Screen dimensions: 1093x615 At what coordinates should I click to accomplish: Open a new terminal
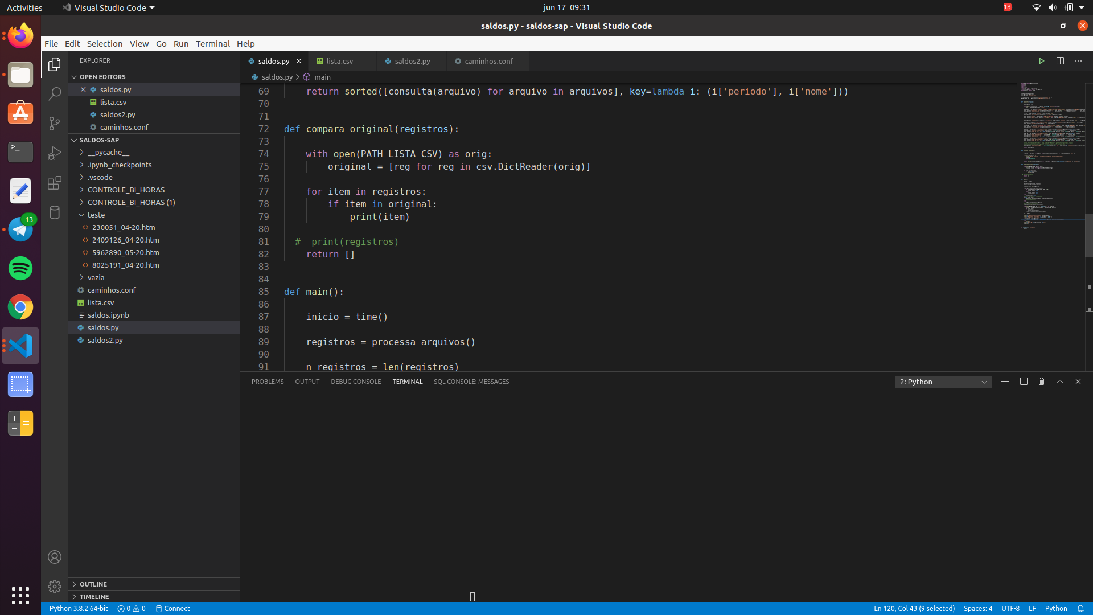[x=1005, y=382]
